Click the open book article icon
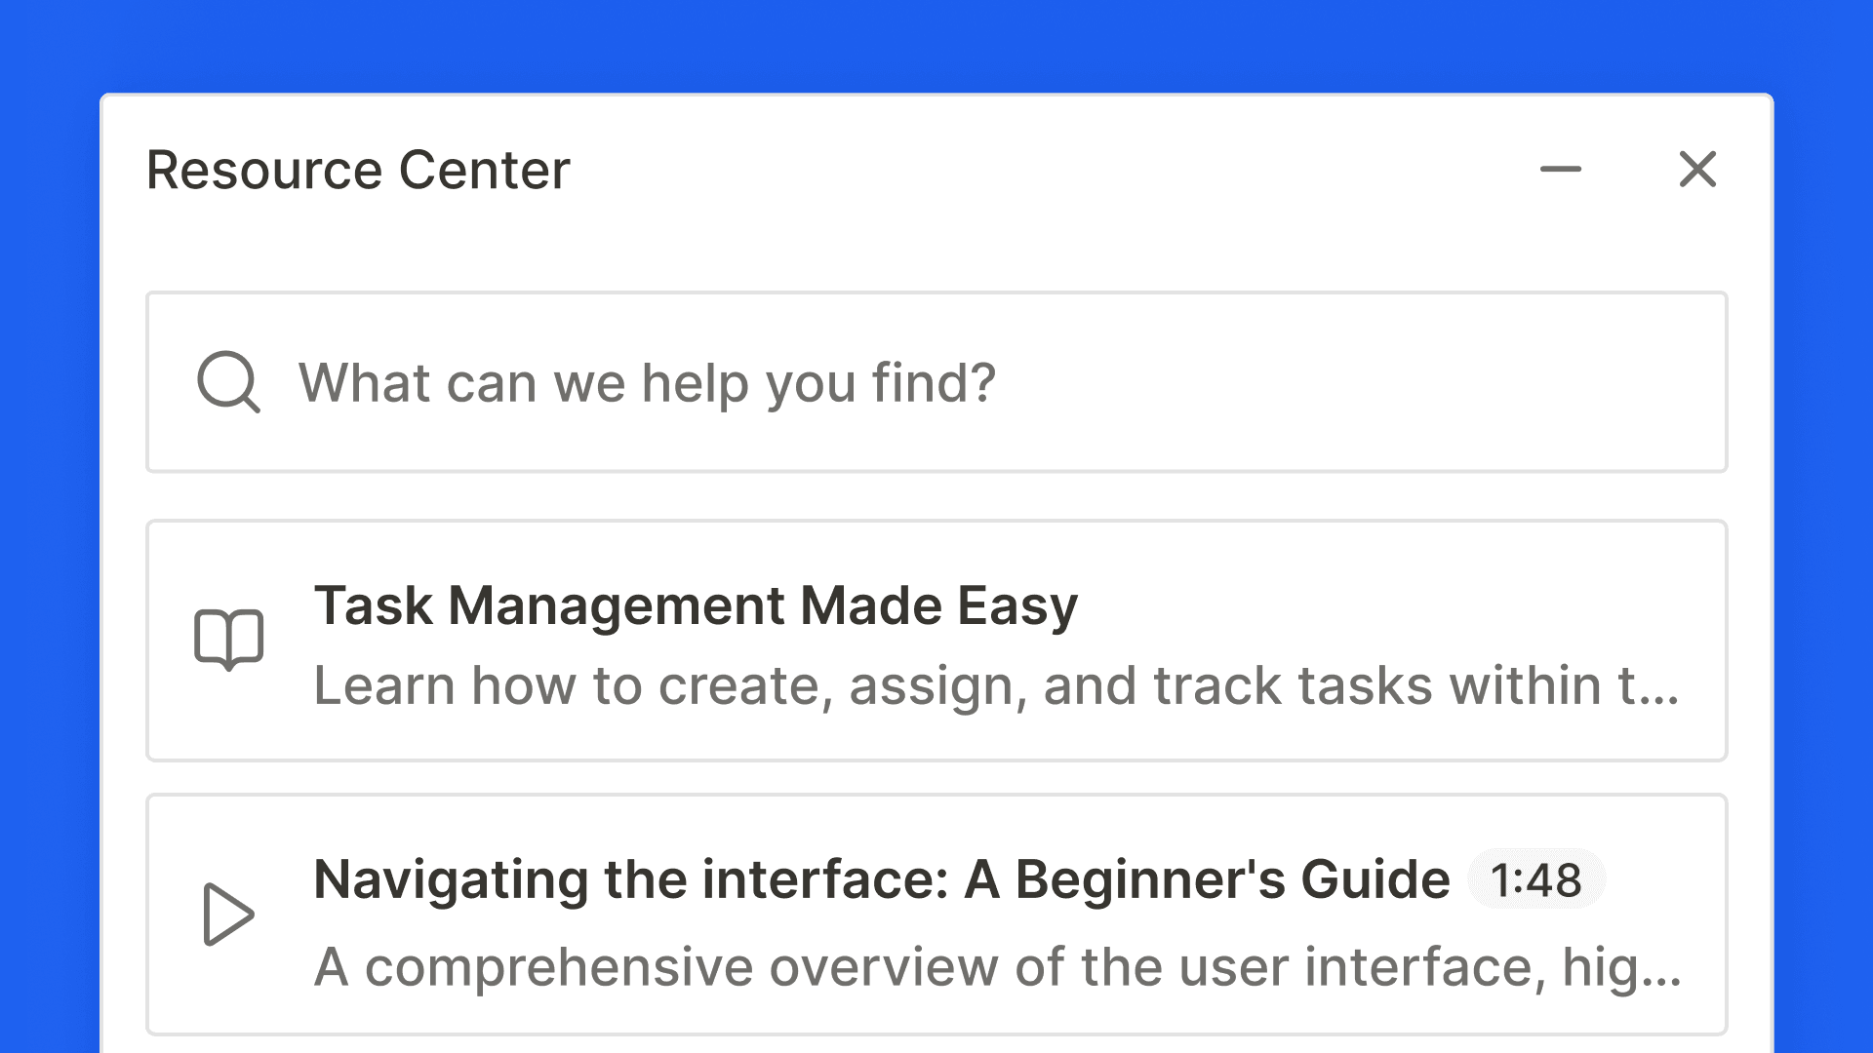1873x1053 pixels. [229, 640]
